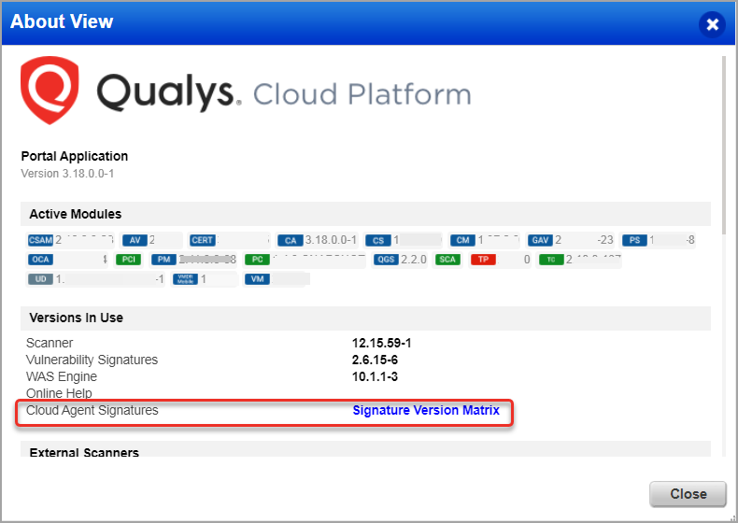Click the red TP module badge
The height and width of the screenshot is (523, 738).
(483, 260)
